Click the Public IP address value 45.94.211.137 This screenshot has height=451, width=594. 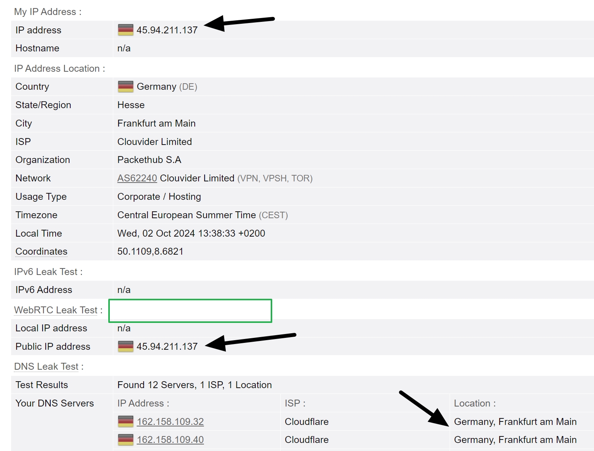pos(167,347)
